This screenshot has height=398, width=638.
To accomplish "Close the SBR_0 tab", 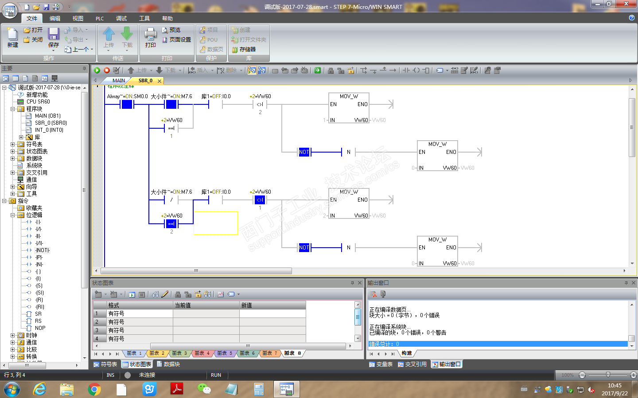I will tap(159, 81).
